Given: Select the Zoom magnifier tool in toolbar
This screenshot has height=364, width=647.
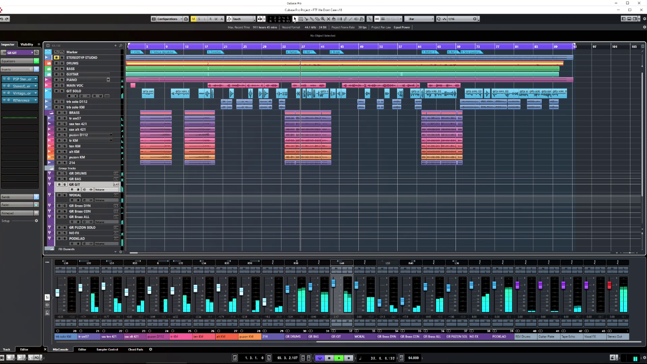Looking at the screenshot, I should point(323,19).
